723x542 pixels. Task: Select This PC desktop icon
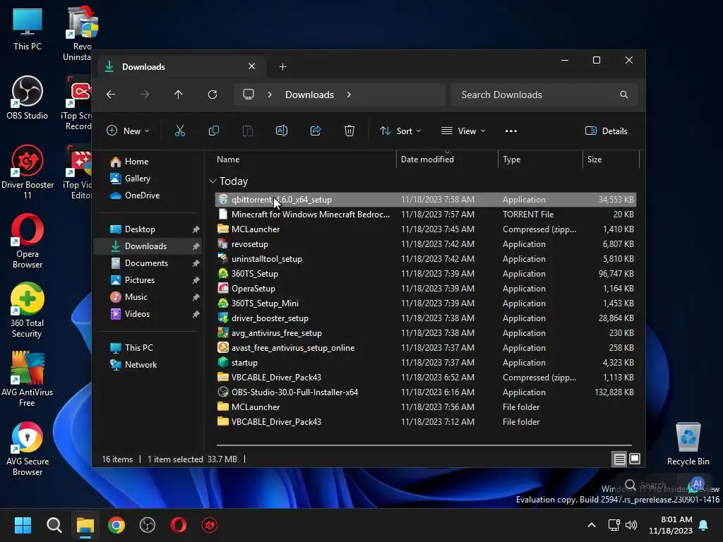click(28, 29)
